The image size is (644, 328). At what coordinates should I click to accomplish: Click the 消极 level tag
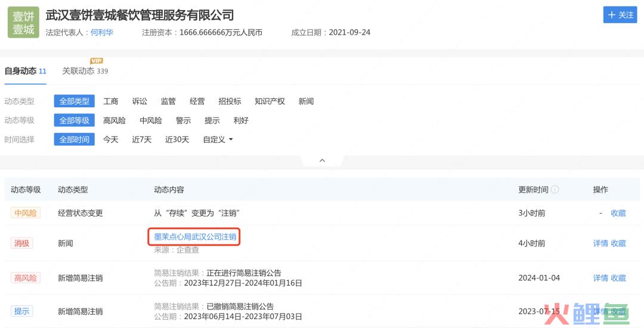pyautogui.click(x=22, y=243)
